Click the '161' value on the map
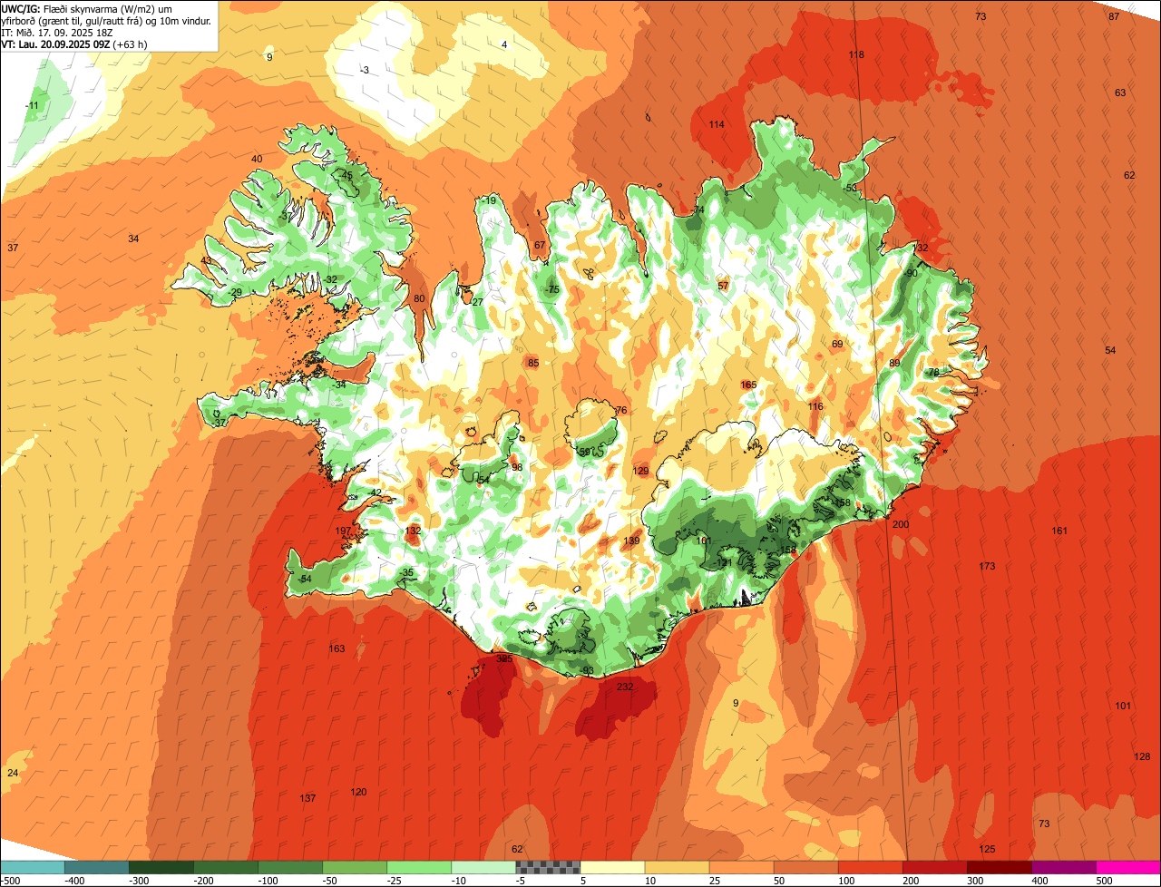The image size is (1161, 887). point(1059,531)
